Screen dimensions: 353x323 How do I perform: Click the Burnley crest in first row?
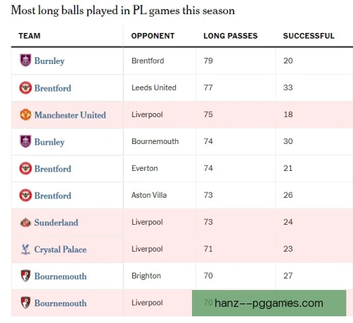click(x=26, y=61)
